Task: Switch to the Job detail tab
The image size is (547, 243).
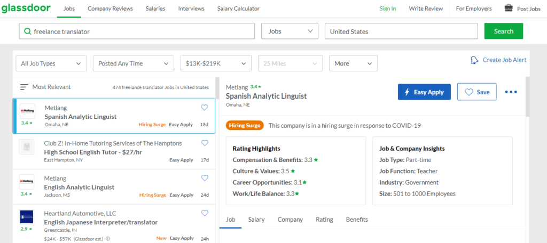Action: click(231, 220)
